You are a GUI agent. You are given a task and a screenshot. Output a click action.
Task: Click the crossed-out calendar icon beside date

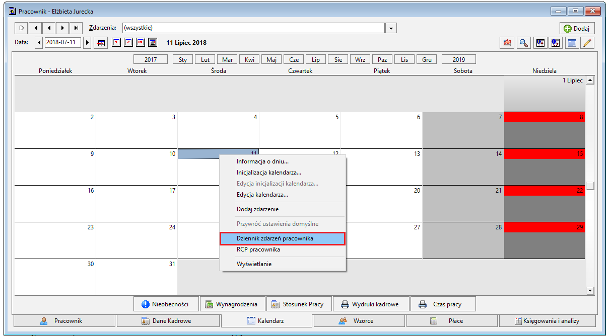point(101,43)
